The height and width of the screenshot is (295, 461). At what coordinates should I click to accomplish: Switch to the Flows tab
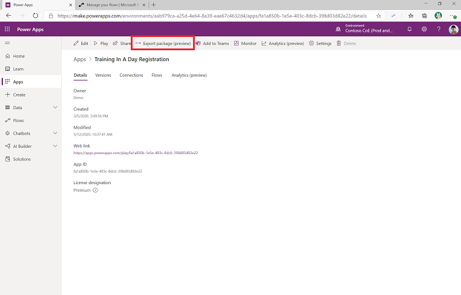coord(157,75)
